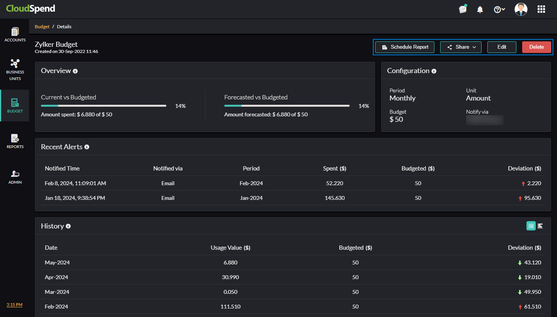Click the Configuration info icon

(x=434, y=71)
